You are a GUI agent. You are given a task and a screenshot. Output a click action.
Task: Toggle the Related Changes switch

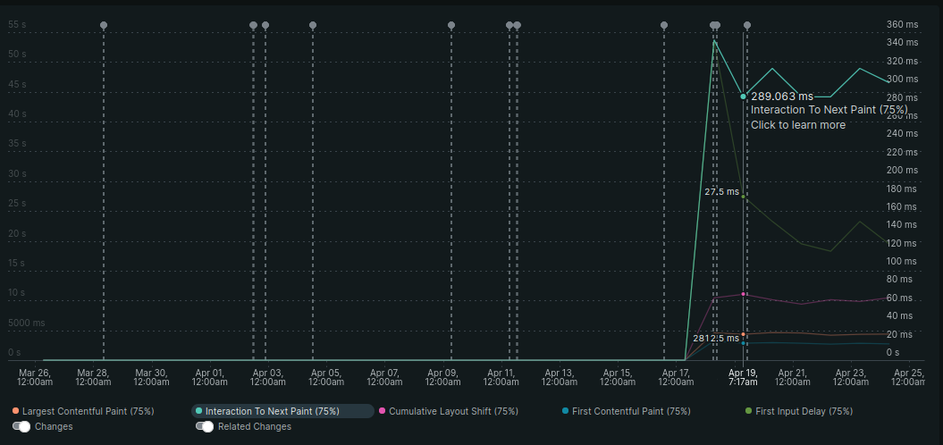pos(205,426)
